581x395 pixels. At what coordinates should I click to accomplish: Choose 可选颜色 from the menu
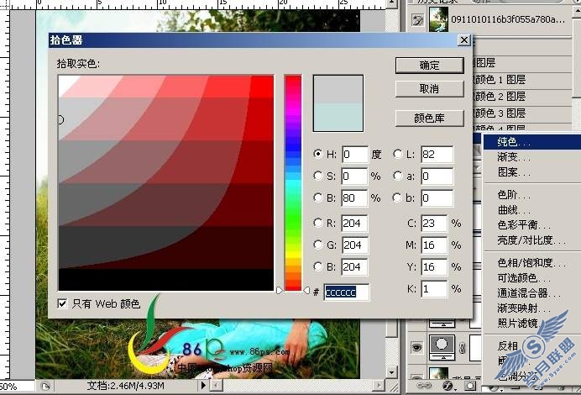pos(532,278)
